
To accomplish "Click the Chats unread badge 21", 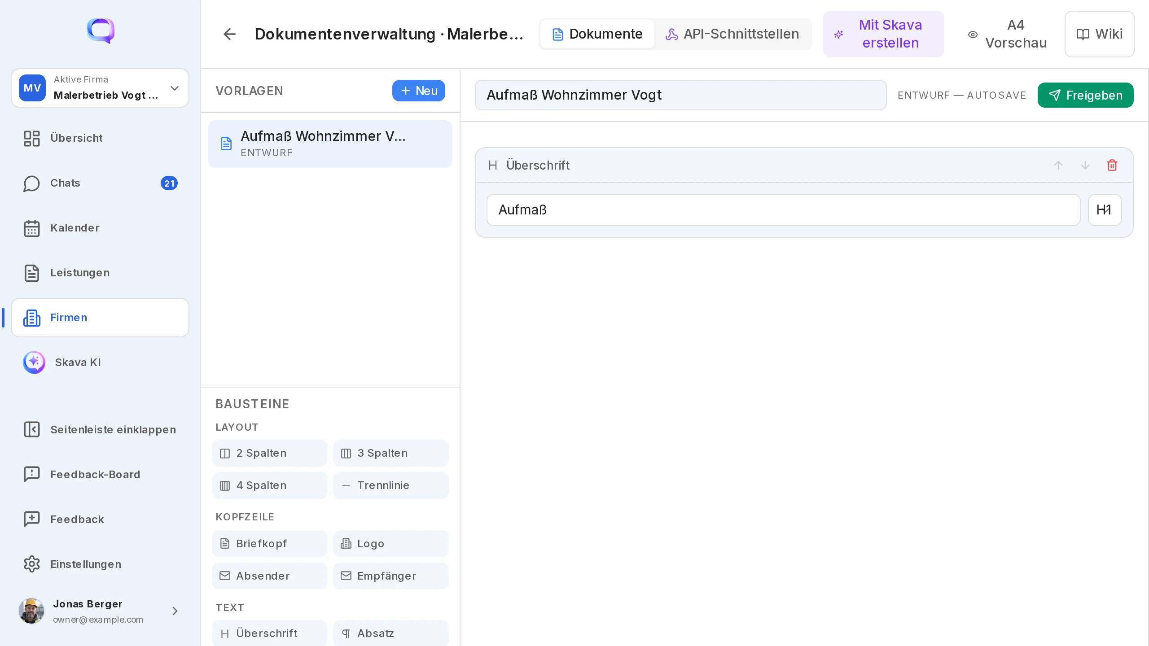I will [x=169, y=183].
